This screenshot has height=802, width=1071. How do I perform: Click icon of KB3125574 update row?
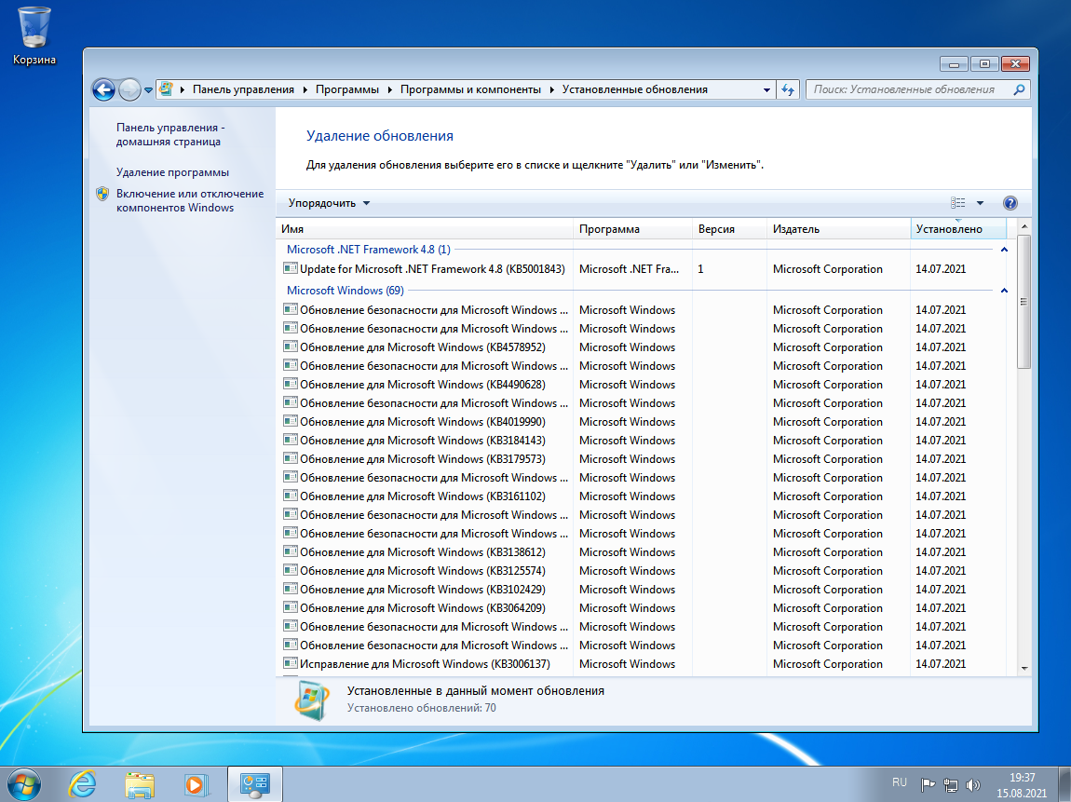(291, 570)
